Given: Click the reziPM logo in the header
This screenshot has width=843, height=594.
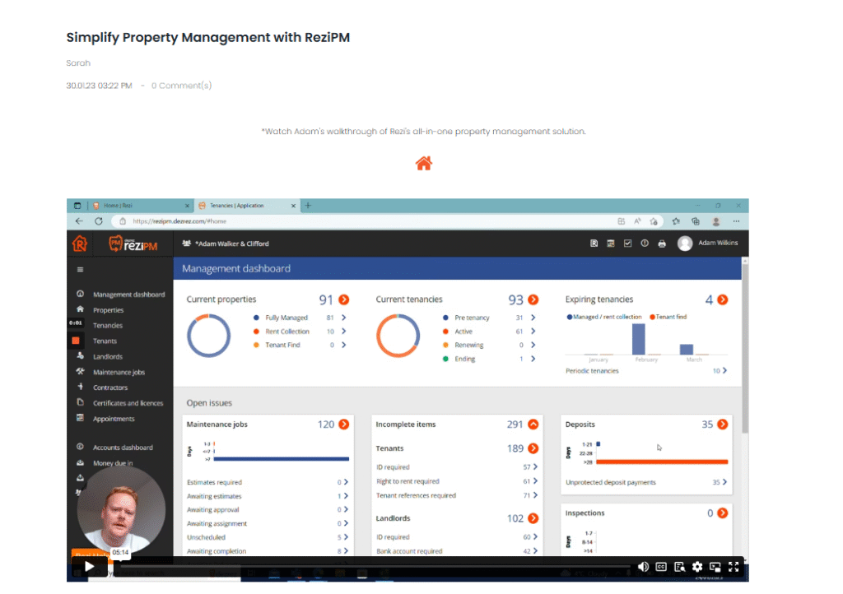Looking at the screenshot, I should tap(133, 244).
